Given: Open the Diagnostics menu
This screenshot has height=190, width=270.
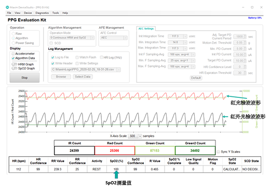Looking at the screenshot, I should tap(42, 13).
